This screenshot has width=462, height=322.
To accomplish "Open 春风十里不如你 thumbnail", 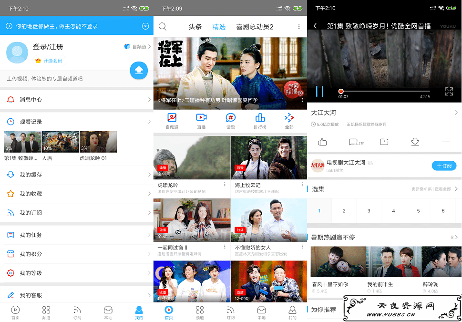I will click(x=338, y=261).
